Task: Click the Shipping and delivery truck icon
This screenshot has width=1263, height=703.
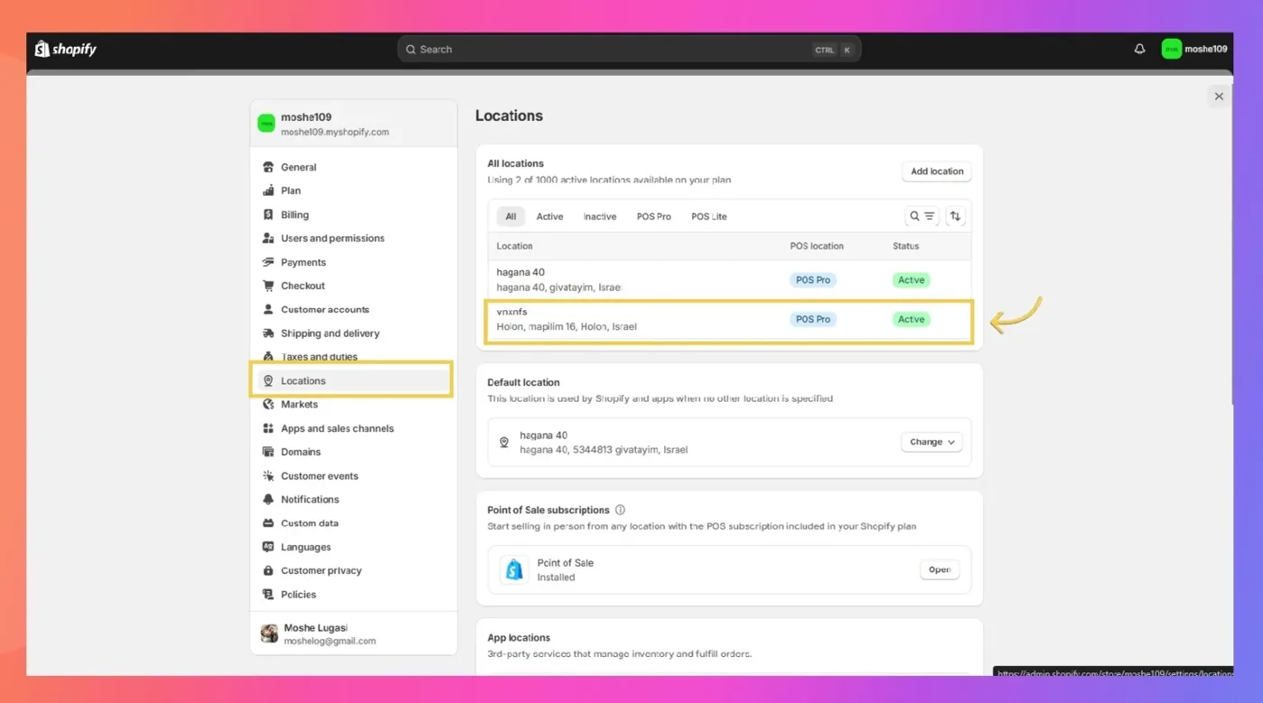Action: pos(268,333)
